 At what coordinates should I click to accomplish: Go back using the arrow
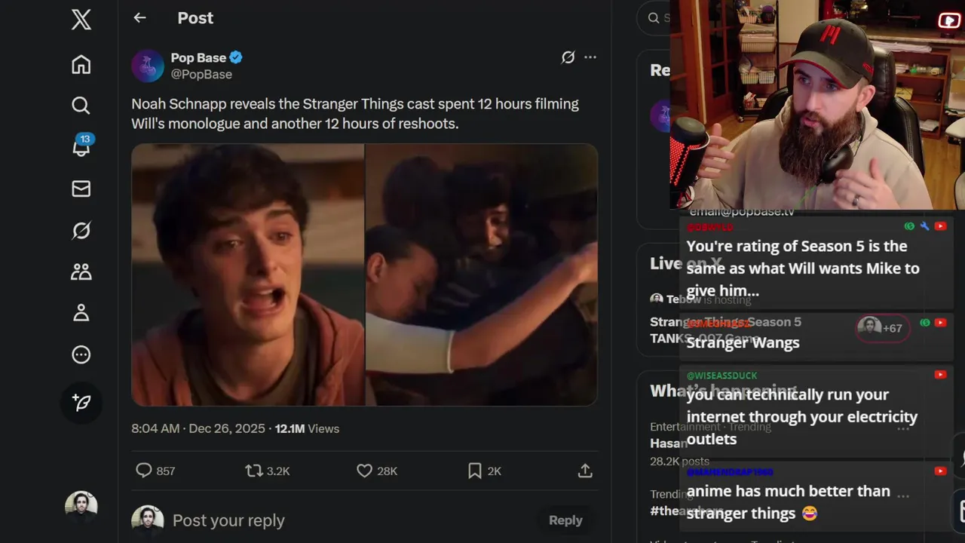pyautogui.click(x=139, y=17)
